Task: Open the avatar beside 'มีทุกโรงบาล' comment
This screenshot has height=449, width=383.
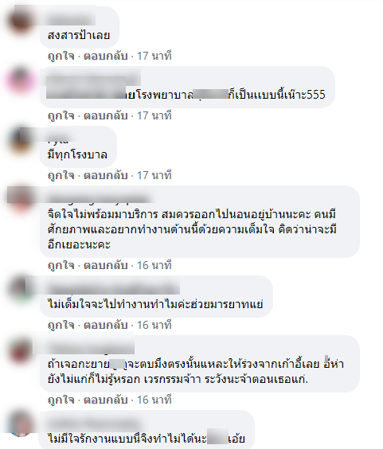Action: [21, 140]
